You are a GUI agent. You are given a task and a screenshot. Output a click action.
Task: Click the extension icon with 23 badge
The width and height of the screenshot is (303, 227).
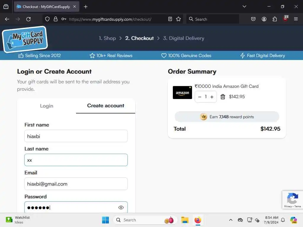(286, 19)
